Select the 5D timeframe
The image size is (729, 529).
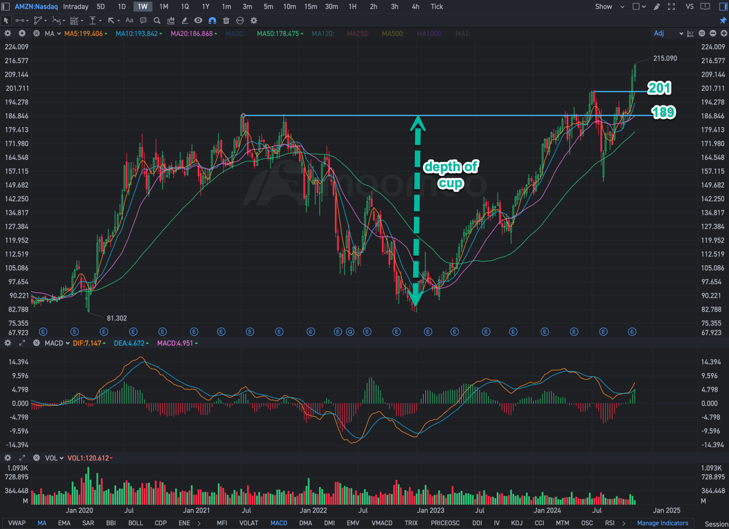[x=101, y=7]
